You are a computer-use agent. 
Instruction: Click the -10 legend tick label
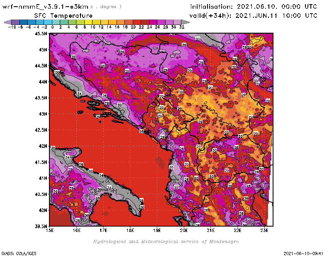(12, 27)
